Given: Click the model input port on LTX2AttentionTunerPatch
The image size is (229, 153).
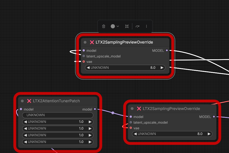Looking at the screenshot, I should (21, 109).
